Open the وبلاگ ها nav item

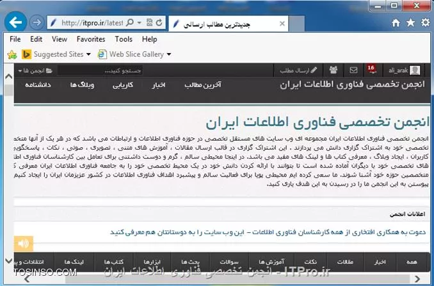pos(82,85)
